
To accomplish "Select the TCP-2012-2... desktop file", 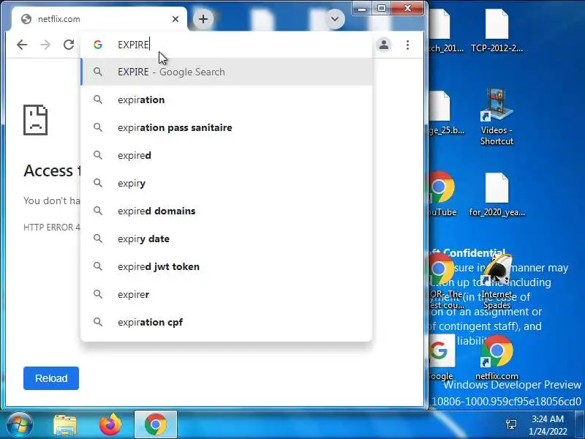I will coord(497,31).
